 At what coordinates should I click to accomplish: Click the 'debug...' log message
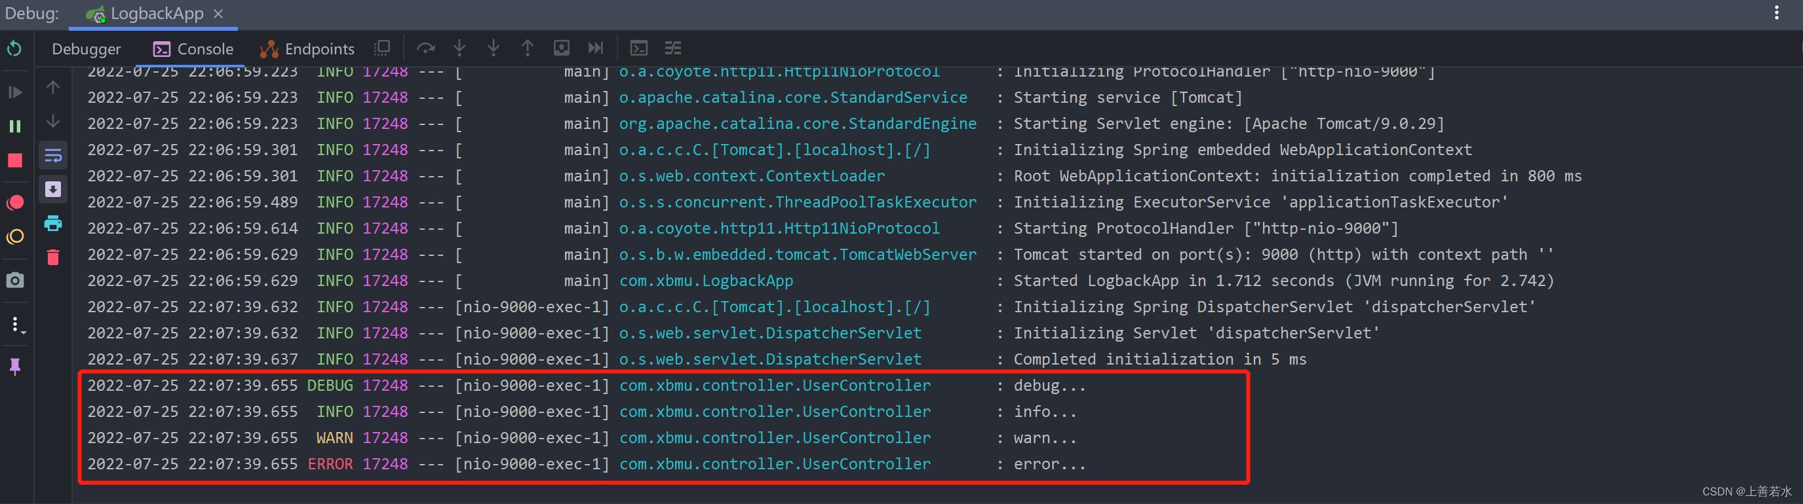(x=1050, y=386)
